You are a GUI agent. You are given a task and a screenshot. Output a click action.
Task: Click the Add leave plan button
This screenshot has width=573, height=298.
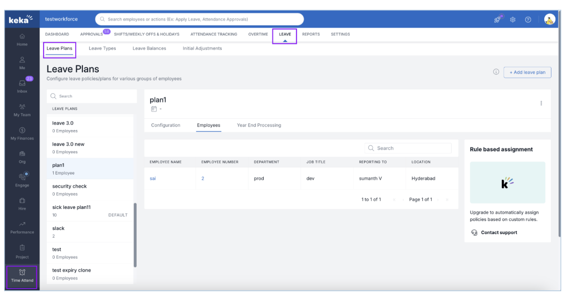[x=527, y=72]
